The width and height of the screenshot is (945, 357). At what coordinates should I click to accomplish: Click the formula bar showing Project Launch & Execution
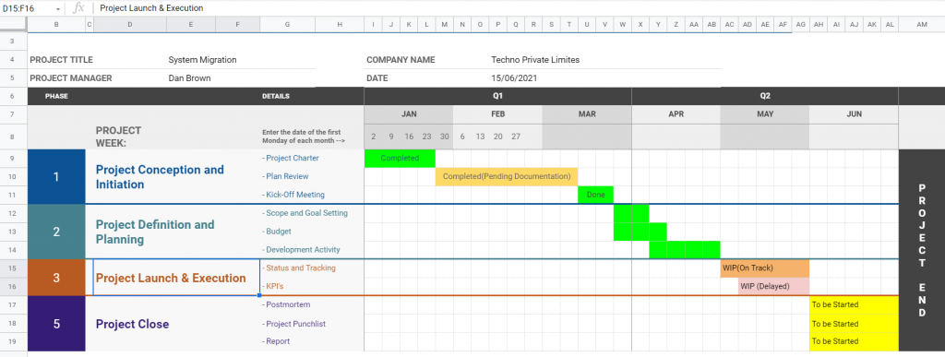(x=519, y=7)
